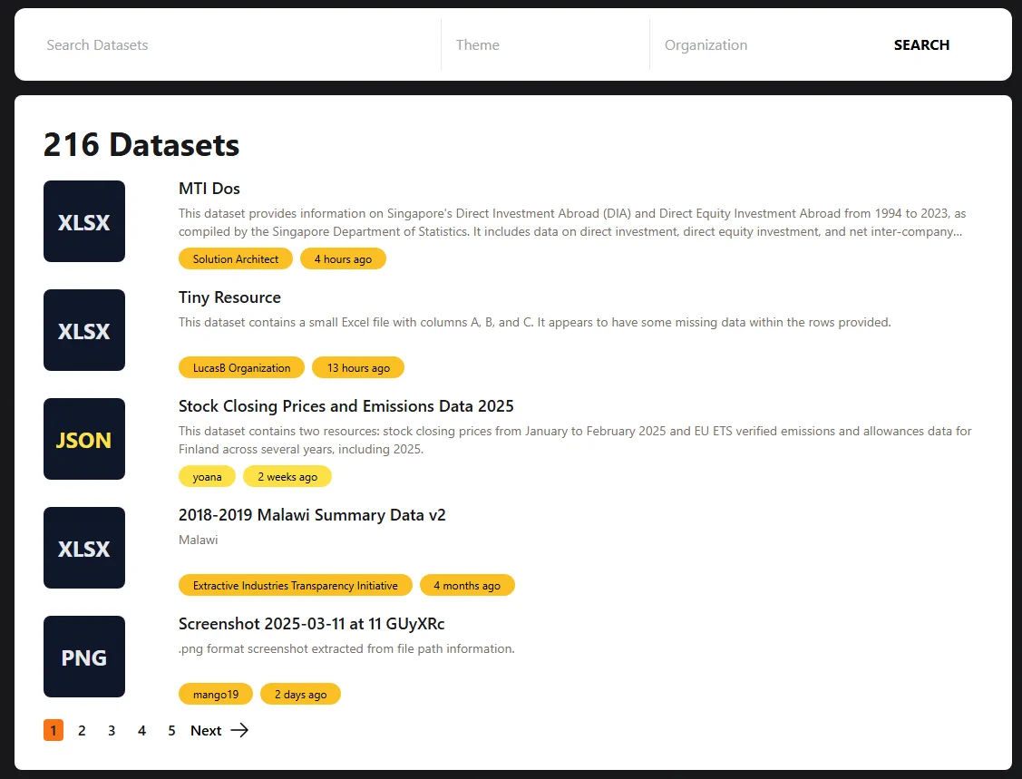Select the Extractive Industries Transparency Initiative tag

tap(295, 586)
